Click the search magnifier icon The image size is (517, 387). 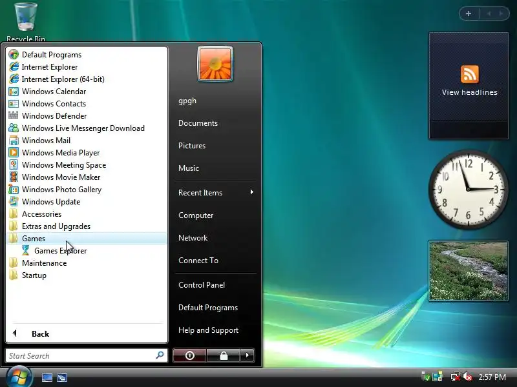click(x=160, y=355)
